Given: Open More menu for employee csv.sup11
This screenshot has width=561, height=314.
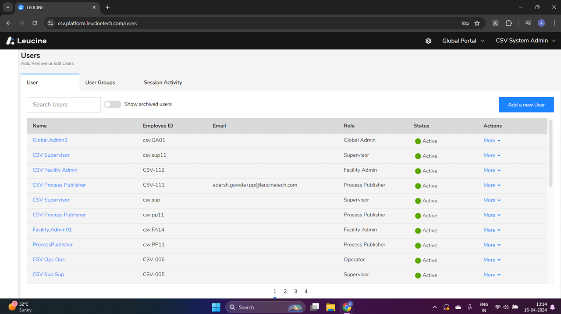Looking at the screenshot, I should 492,155.
